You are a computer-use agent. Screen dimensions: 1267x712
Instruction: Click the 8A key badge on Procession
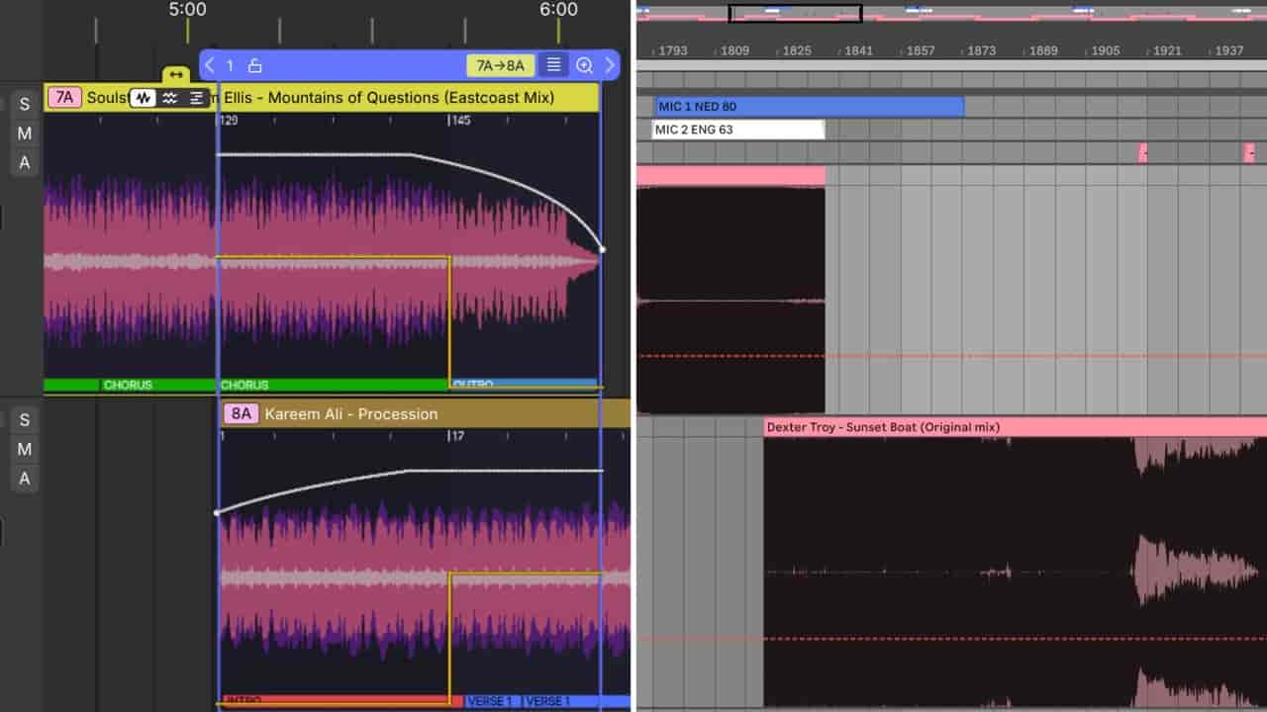tap(241, 413)
